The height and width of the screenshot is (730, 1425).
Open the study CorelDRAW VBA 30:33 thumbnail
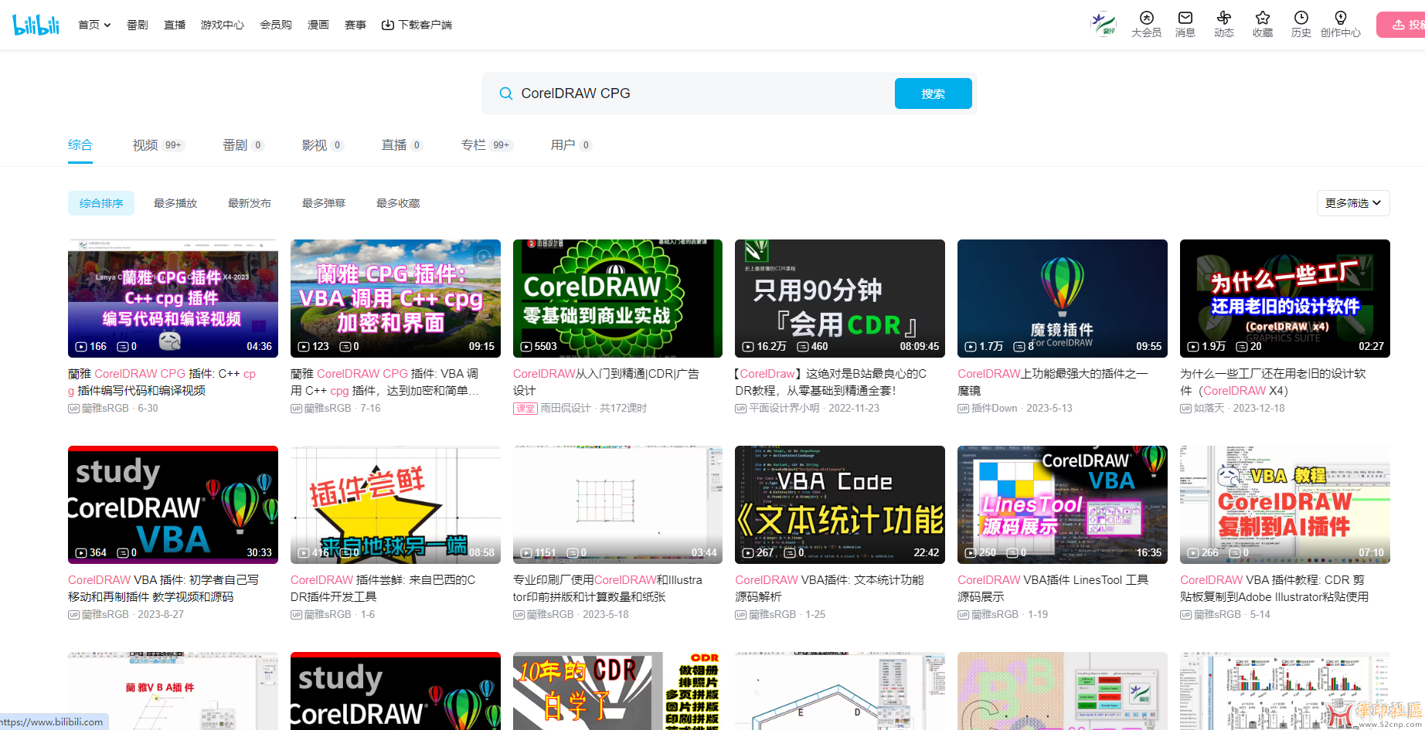coord(173,504)
